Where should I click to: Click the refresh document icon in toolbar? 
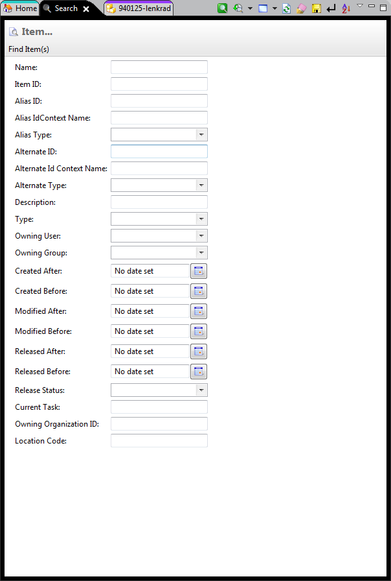pyautogui.click(x=286, y=8)
